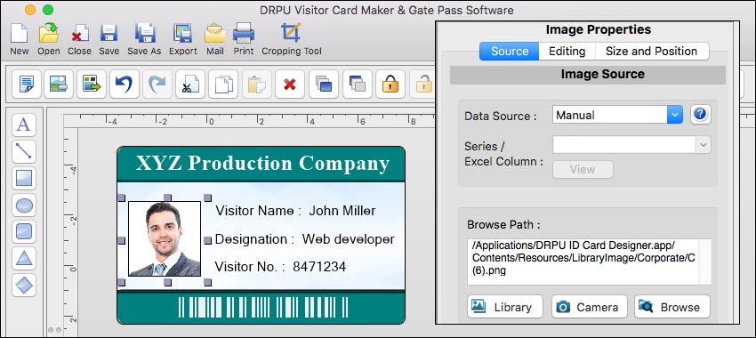Click inside the Browse Path text field
756x338 pixels.
click(x=583, y=262)
